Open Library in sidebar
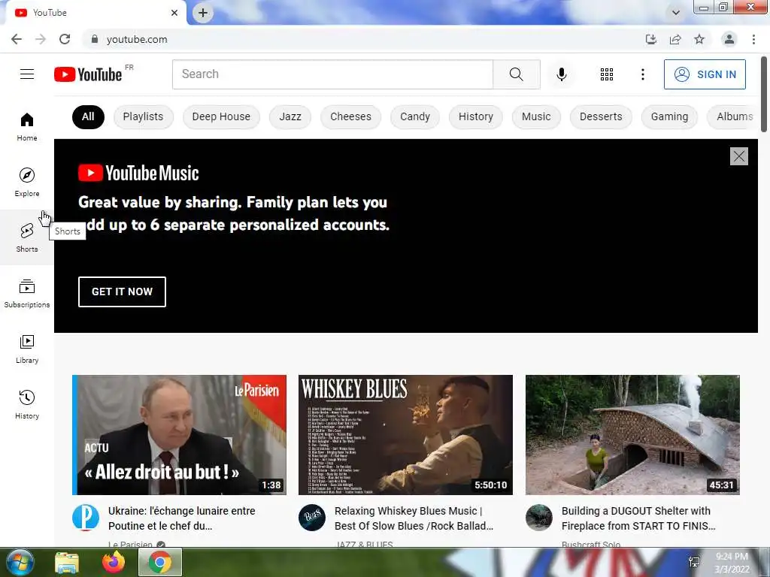770x577 pixels. point(27,349)
